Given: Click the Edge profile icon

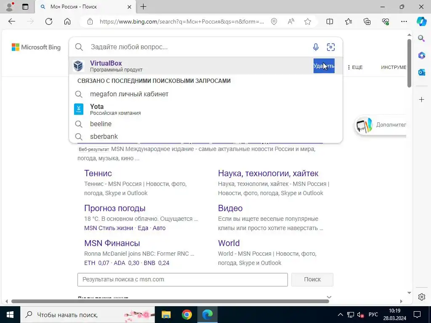Looking at the screenshot, I should (10, 7).
